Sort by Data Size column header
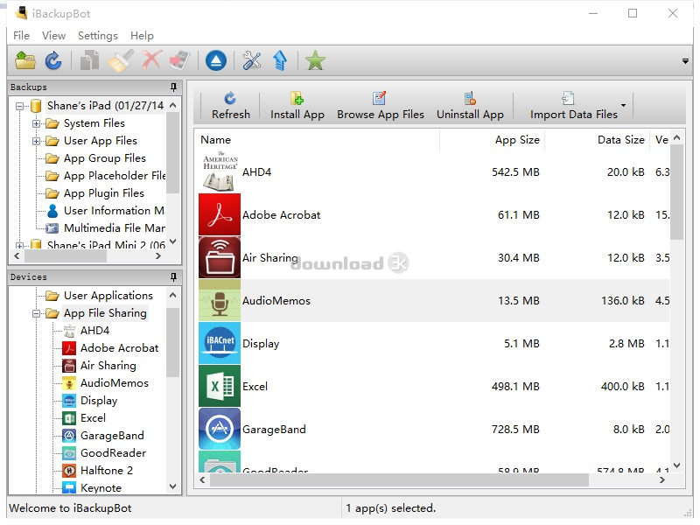 598,140
